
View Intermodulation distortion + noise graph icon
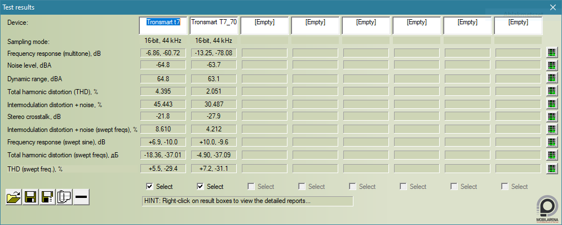click(552, 104)
